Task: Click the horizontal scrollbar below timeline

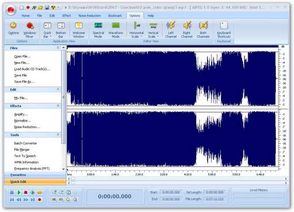Action: (178, 179)
